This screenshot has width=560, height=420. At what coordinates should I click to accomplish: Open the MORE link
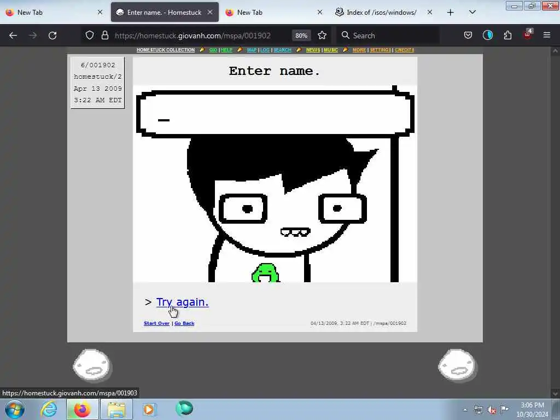coord(359,50)
